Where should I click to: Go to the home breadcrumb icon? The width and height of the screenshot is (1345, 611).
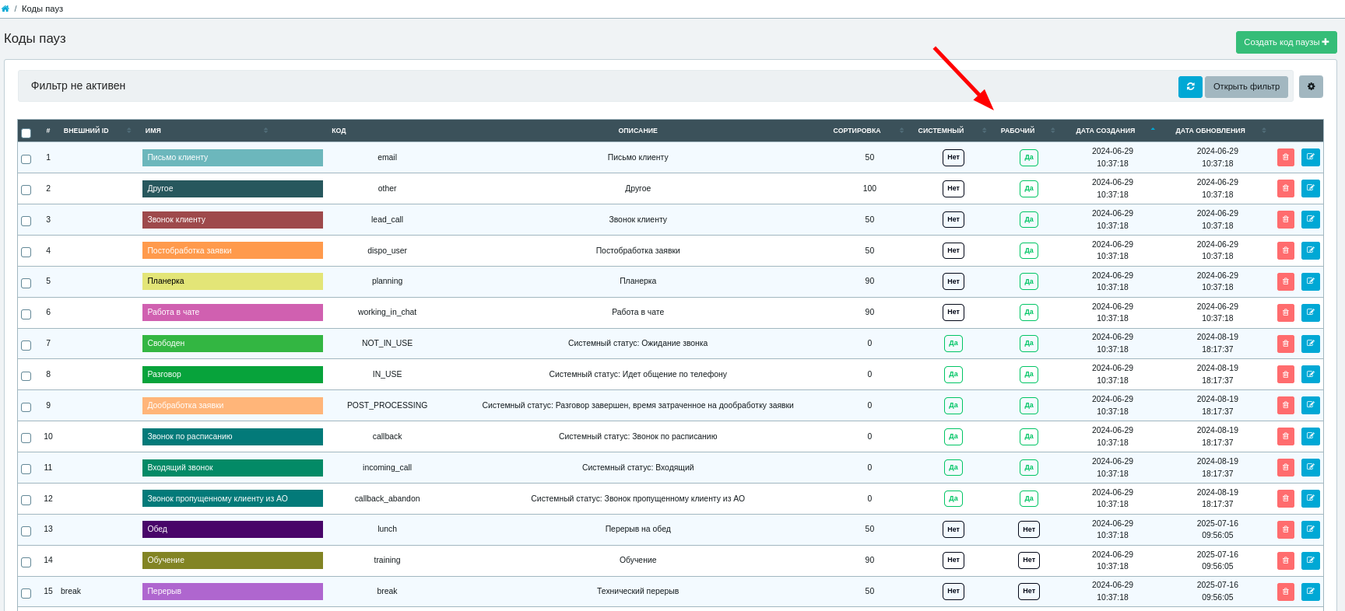(5, 9)
